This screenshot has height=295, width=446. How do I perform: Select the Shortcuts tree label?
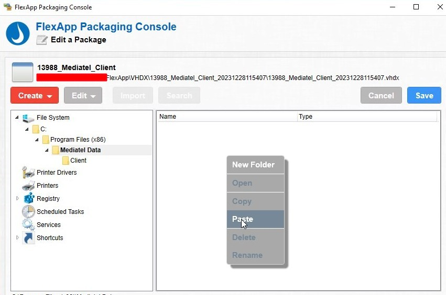pos(50,237)
